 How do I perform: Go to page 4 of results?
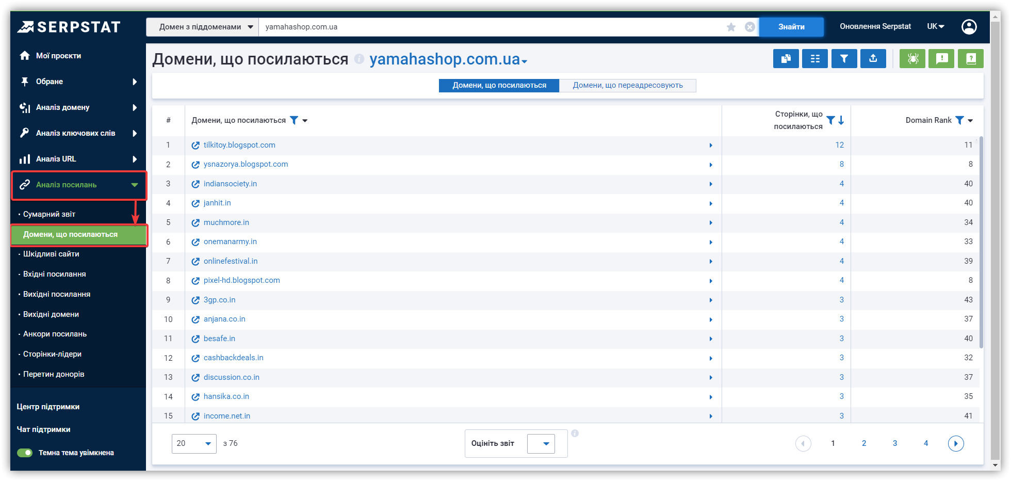926,443
